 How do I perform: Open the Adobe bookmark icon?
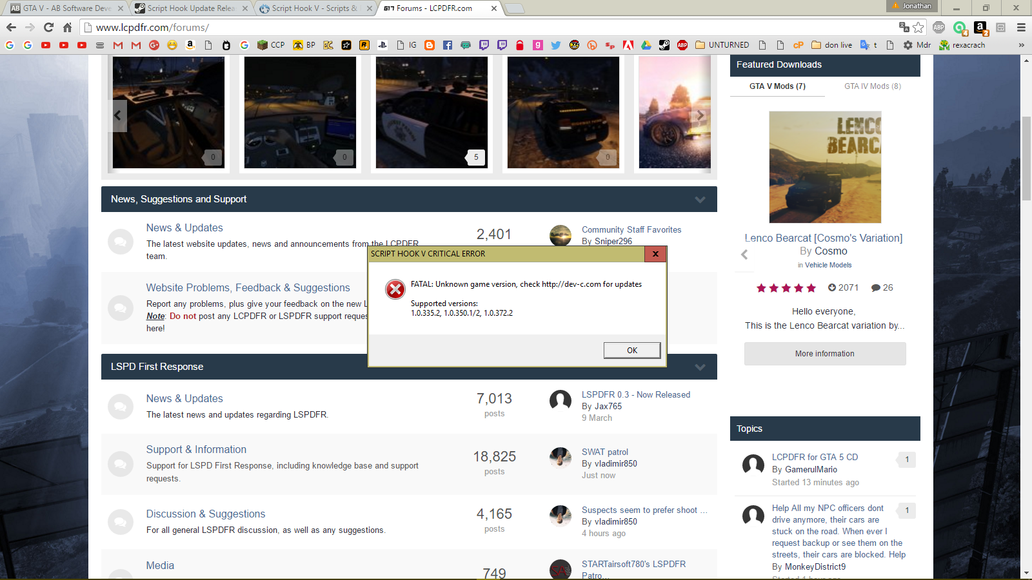click(x=628, y=45)
